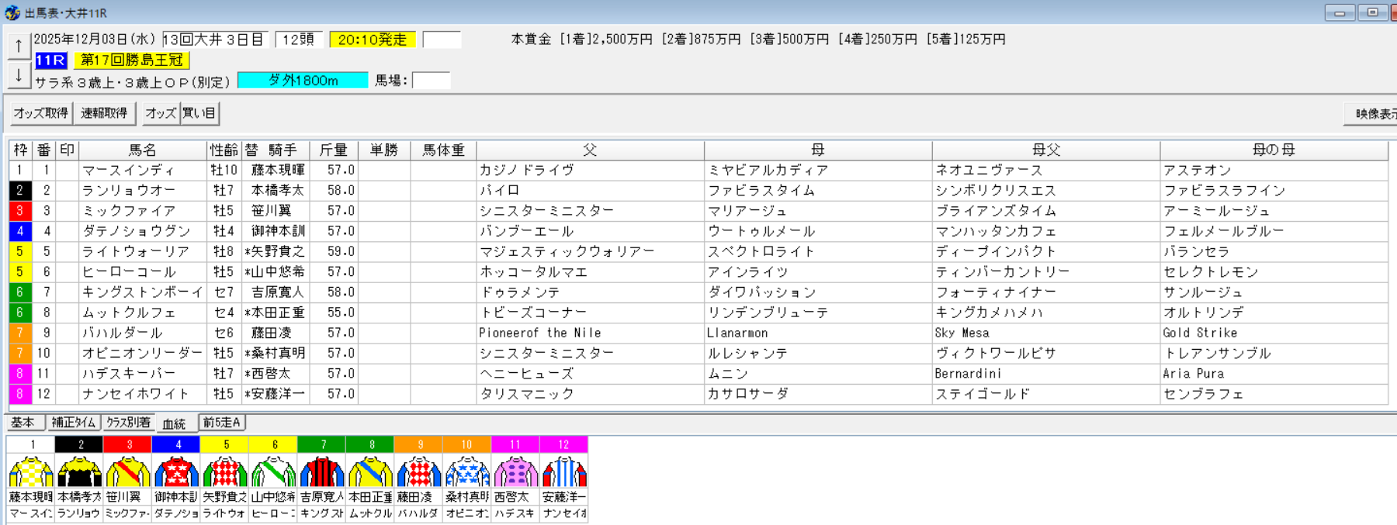This screenshot has height=525, width=1397.
Task: Click the red starred silk for number 4
Action: tap(176, 471)
